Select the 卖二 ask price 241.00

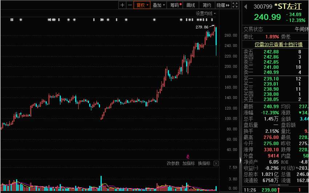(x=271, y=67)
